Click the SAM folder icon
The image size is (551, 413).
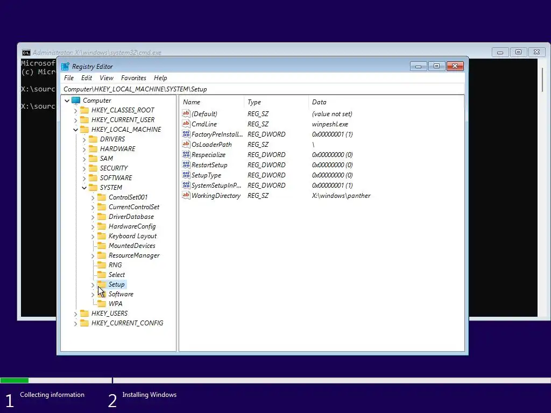93,159
